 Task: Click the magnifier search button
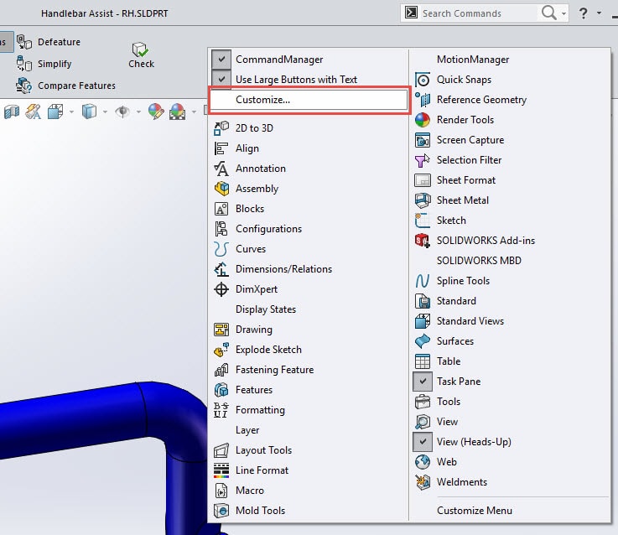coord(548,13)
